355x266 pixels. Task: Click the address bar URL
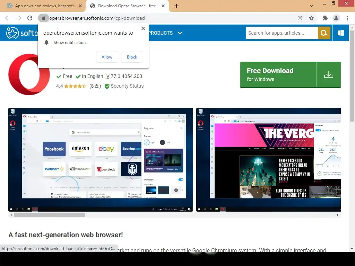pyautogui.click(x=97, y=18)
